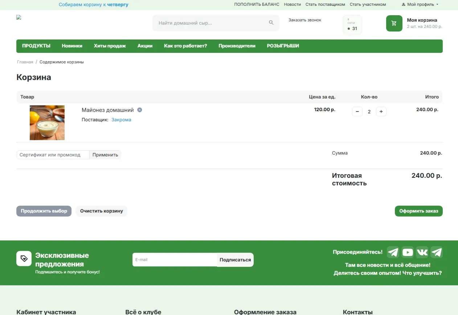Image resolution: width=458 pixels, height=315 pixels.
Task: Click Оформить заказ button
Action: (x=419, y=211)
